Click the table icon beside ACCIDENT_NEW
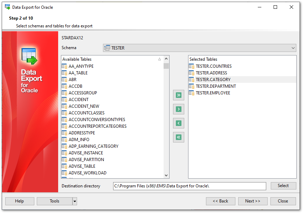 (x=64, y=106)
